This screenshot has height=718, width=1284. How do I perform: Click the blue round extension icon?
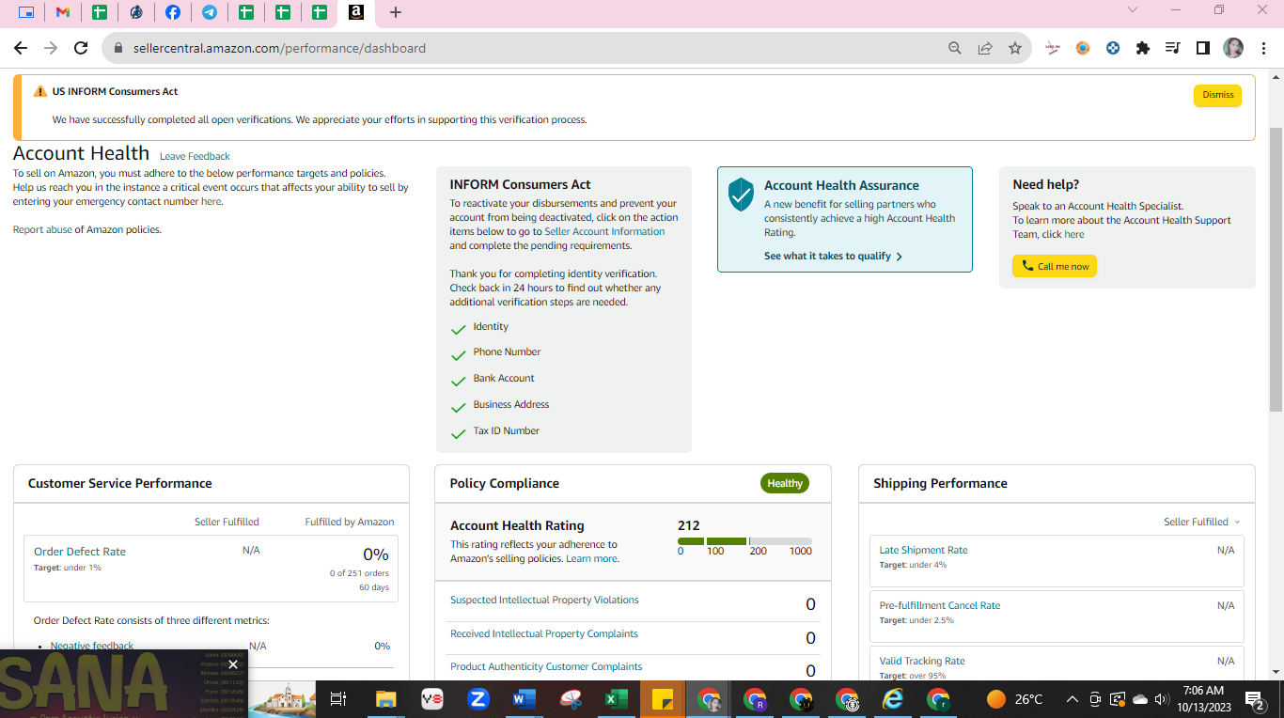pos(1113,48)
